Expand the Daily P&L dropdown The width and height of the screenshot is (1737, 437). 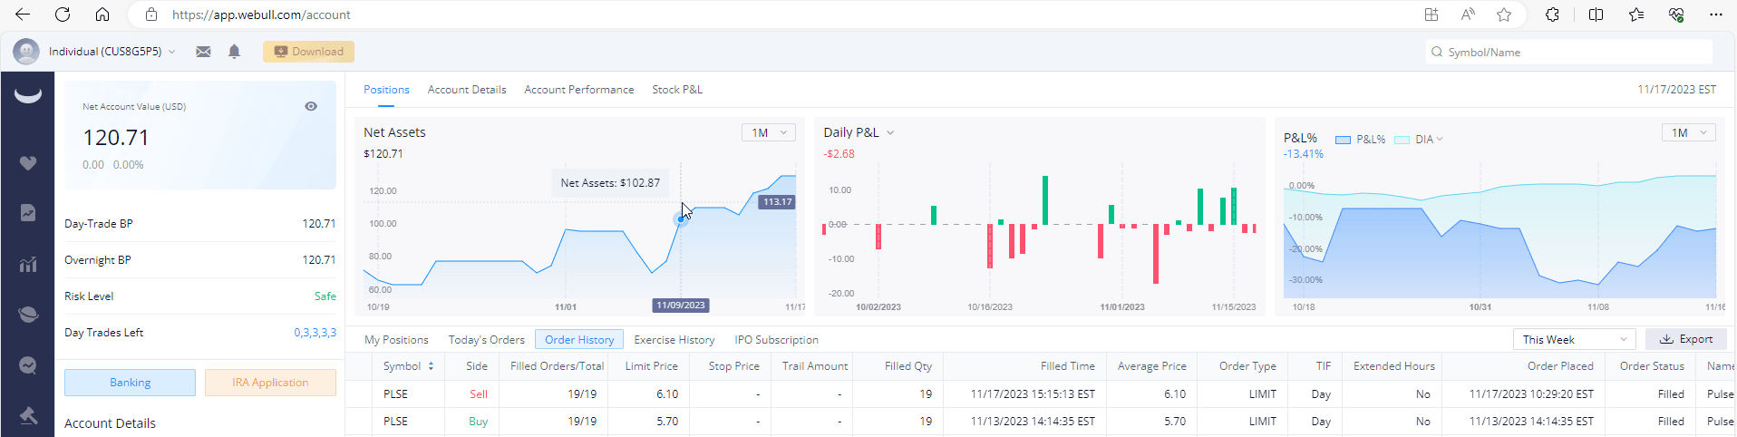(x=889, y=132)
